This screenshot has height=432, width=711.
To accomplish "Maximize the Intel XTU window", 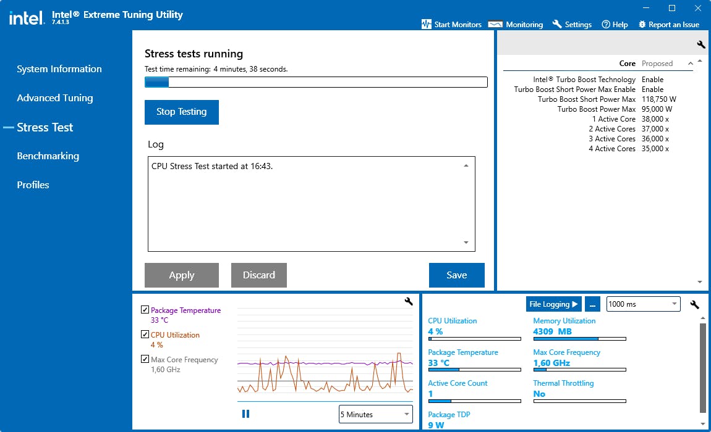I will 672,8.
